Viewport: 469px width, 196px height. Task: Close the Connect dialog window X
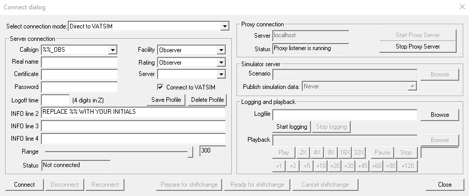[x=462, y=7]
